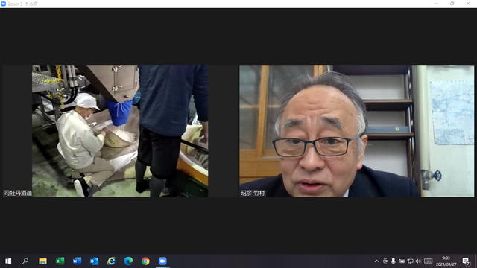Click the 司牡丹酒造 name label

18,193
